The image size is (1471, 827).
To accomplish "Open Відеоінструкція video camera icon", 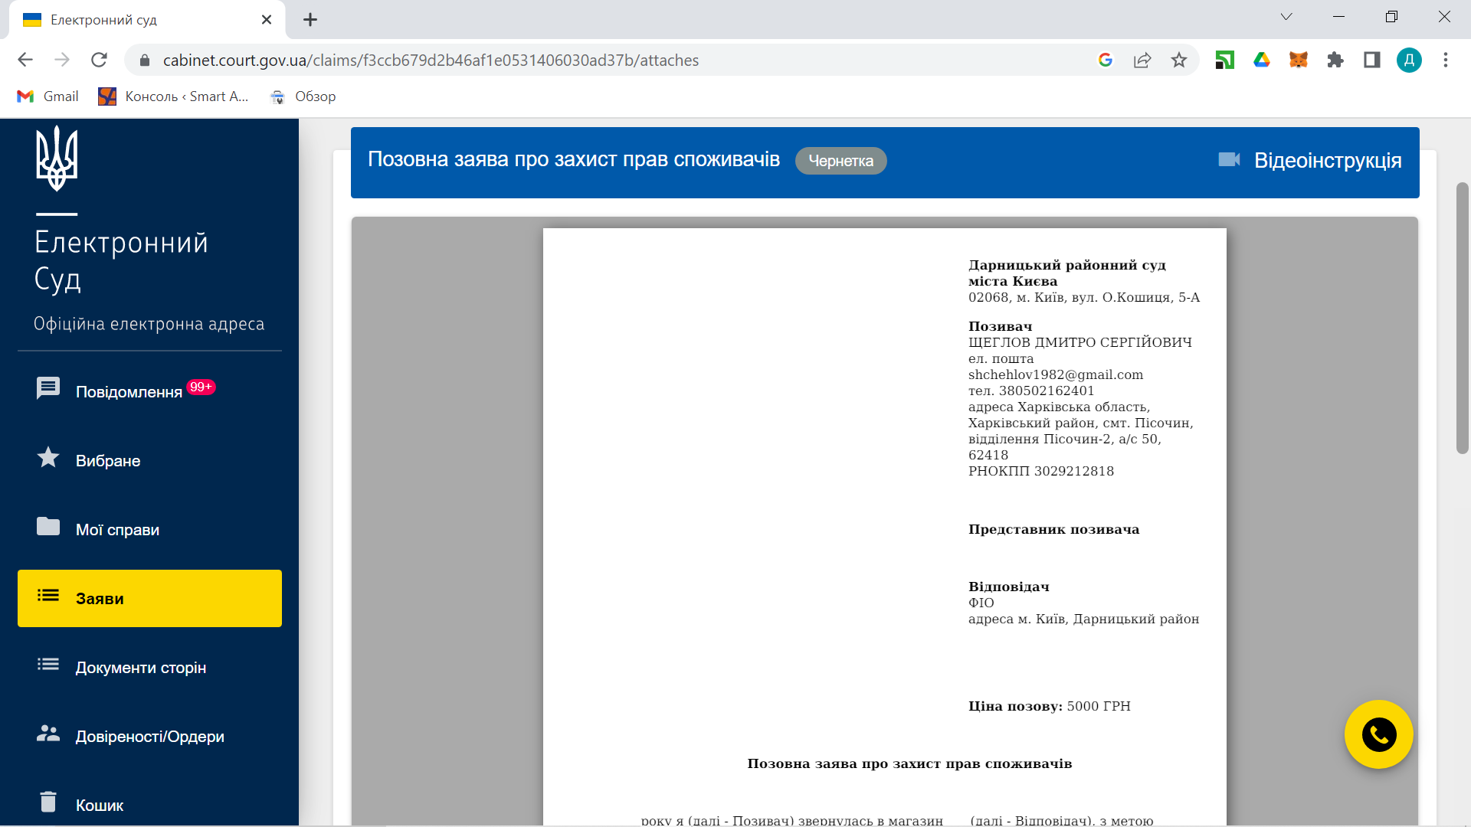I will 1229,159.
